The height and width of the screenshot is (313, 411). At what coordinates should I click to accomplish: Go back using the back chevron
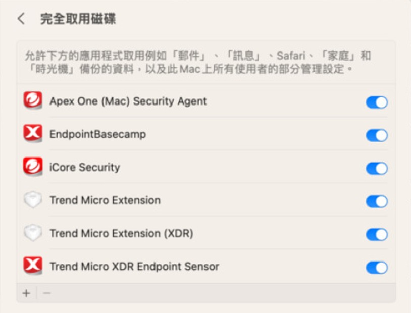point(21,19)
